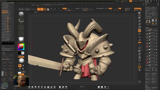This screenshot has height=90, width=160.
Task: Click QuickSave at the top
Action: point(117,1)
